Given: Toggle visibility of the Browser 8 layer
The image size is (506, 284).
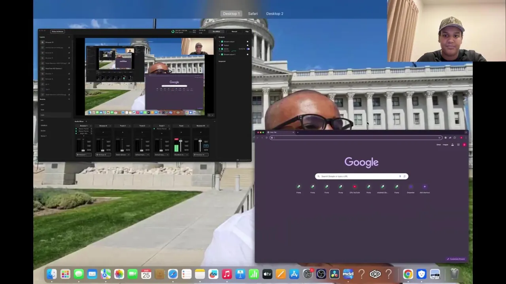Looking at the screenshot, I should tap(69, 79).
